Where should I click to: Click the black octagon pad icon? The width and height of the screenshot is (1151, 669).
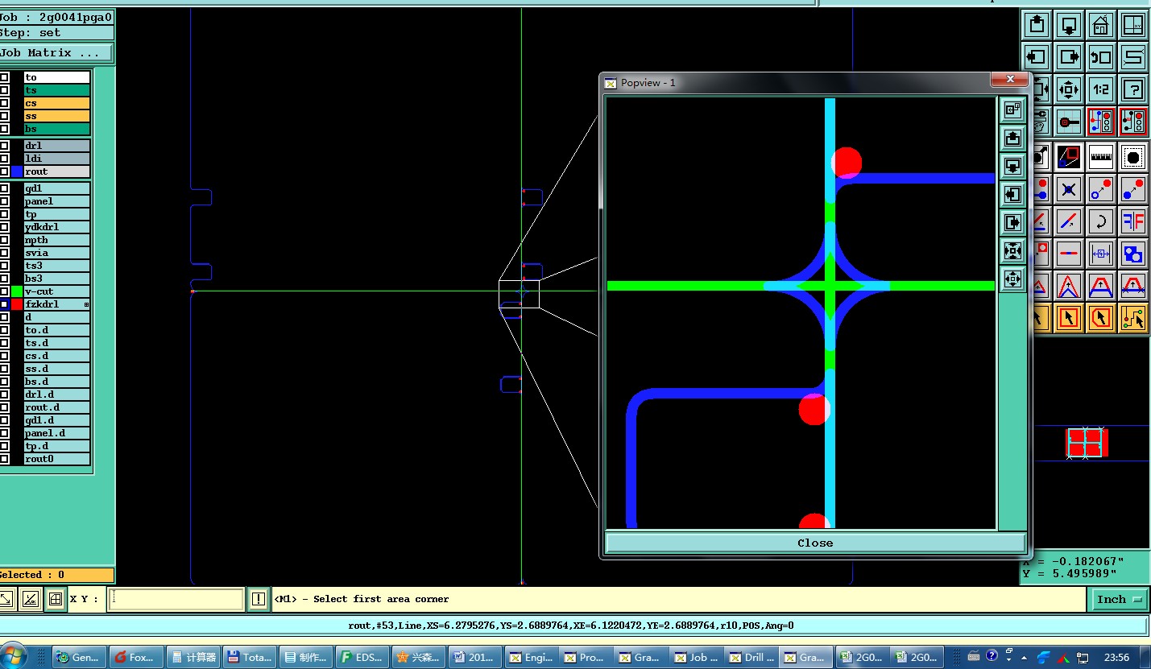1133,157
